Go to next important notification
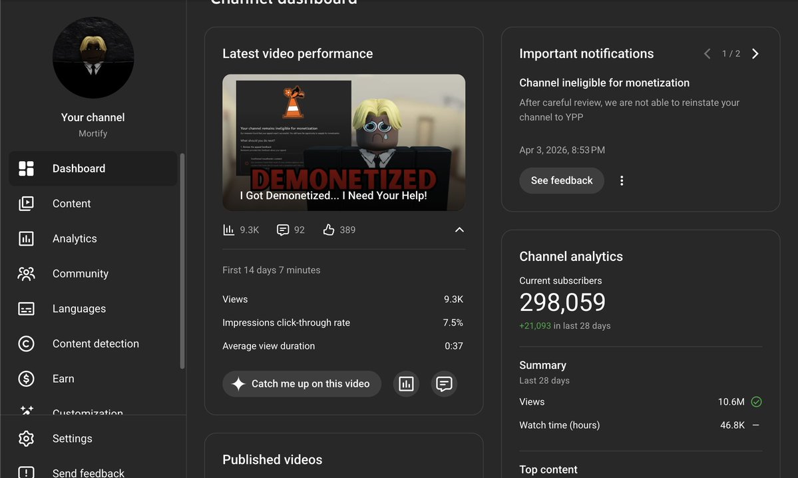Screen dimensions: 798x478 pyautogui.click(x=755, y=53)
